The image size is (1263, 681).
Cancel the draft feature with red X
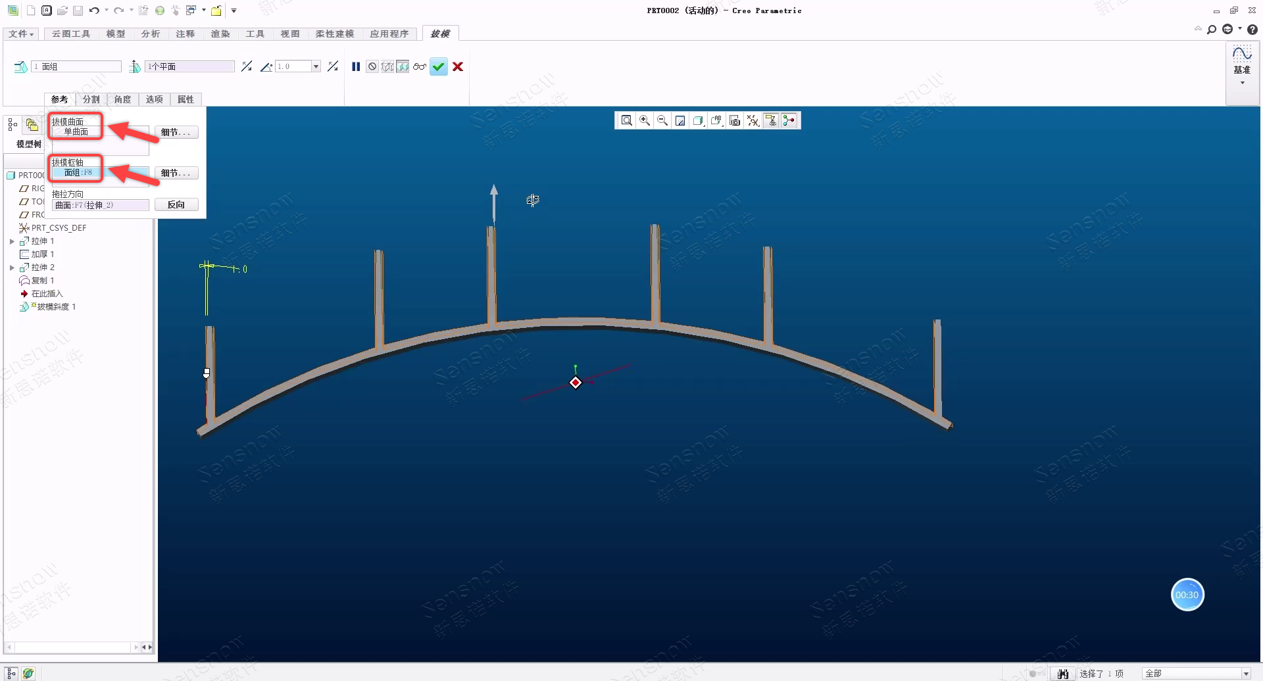pos(458,66)
